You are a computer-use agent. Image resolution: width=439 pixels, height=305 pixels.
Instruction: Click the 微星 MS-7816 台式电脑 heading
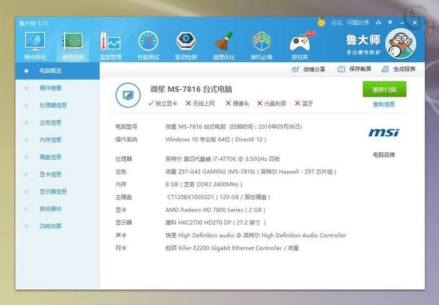pyautogui.click(x=191, y=89)
